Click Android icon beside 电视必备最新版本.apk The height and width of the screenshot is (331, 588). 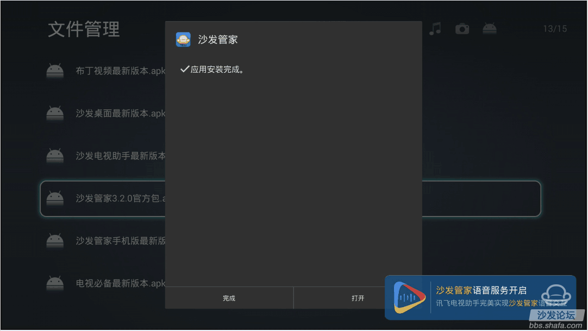coord(55,283)
